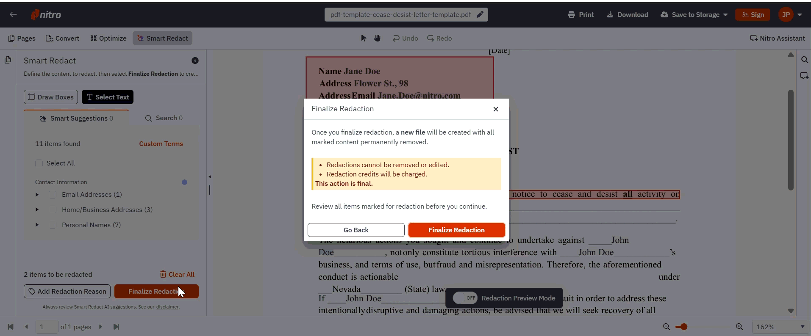Select the hand pan tool
The width and height of the screenshot is (811, 336).
pos(377,38)
